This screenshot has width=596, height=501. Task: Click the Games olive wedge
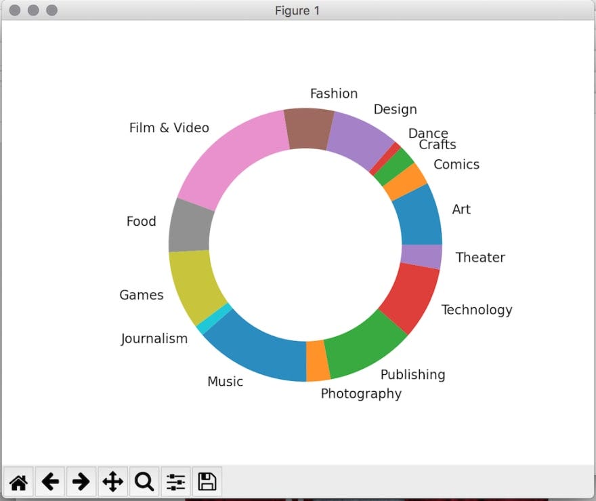195,286
